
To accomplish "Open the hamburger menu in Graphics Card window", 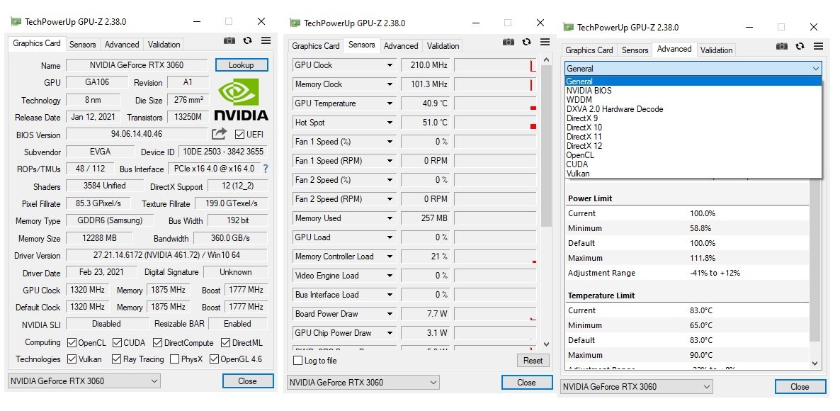I will pos(266,40).
